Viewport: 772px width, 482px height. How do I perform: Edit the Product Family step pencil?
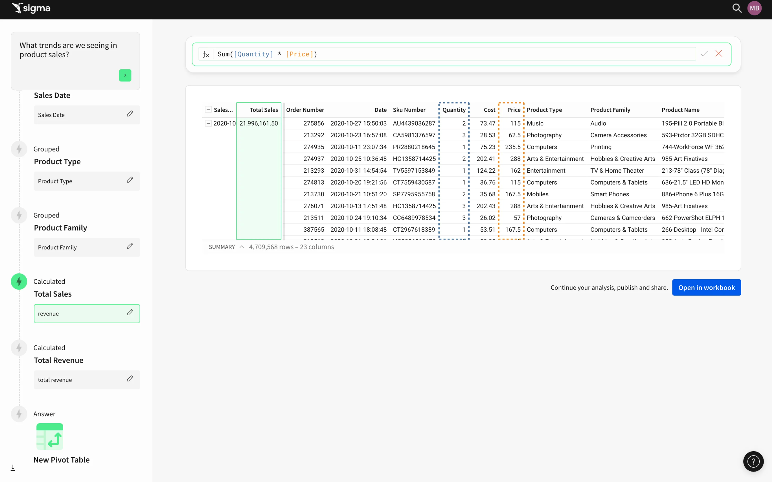(130, 246)
